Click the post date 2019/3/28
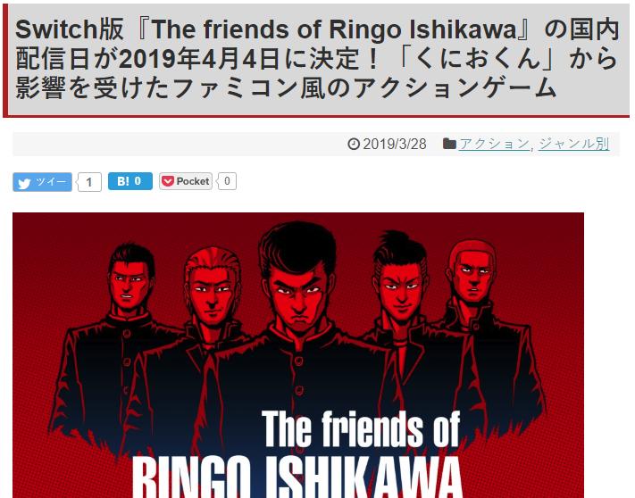635x498 pixels. pyautogui.click(x=395, y=144)
